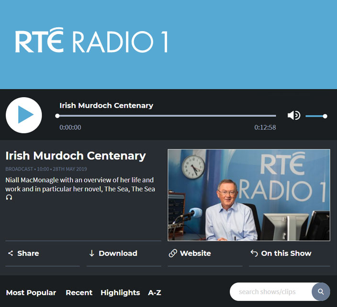Click the chain link icon
This screenshot has width=337, height=307.
pyautogui.click(x=173, y=253)
